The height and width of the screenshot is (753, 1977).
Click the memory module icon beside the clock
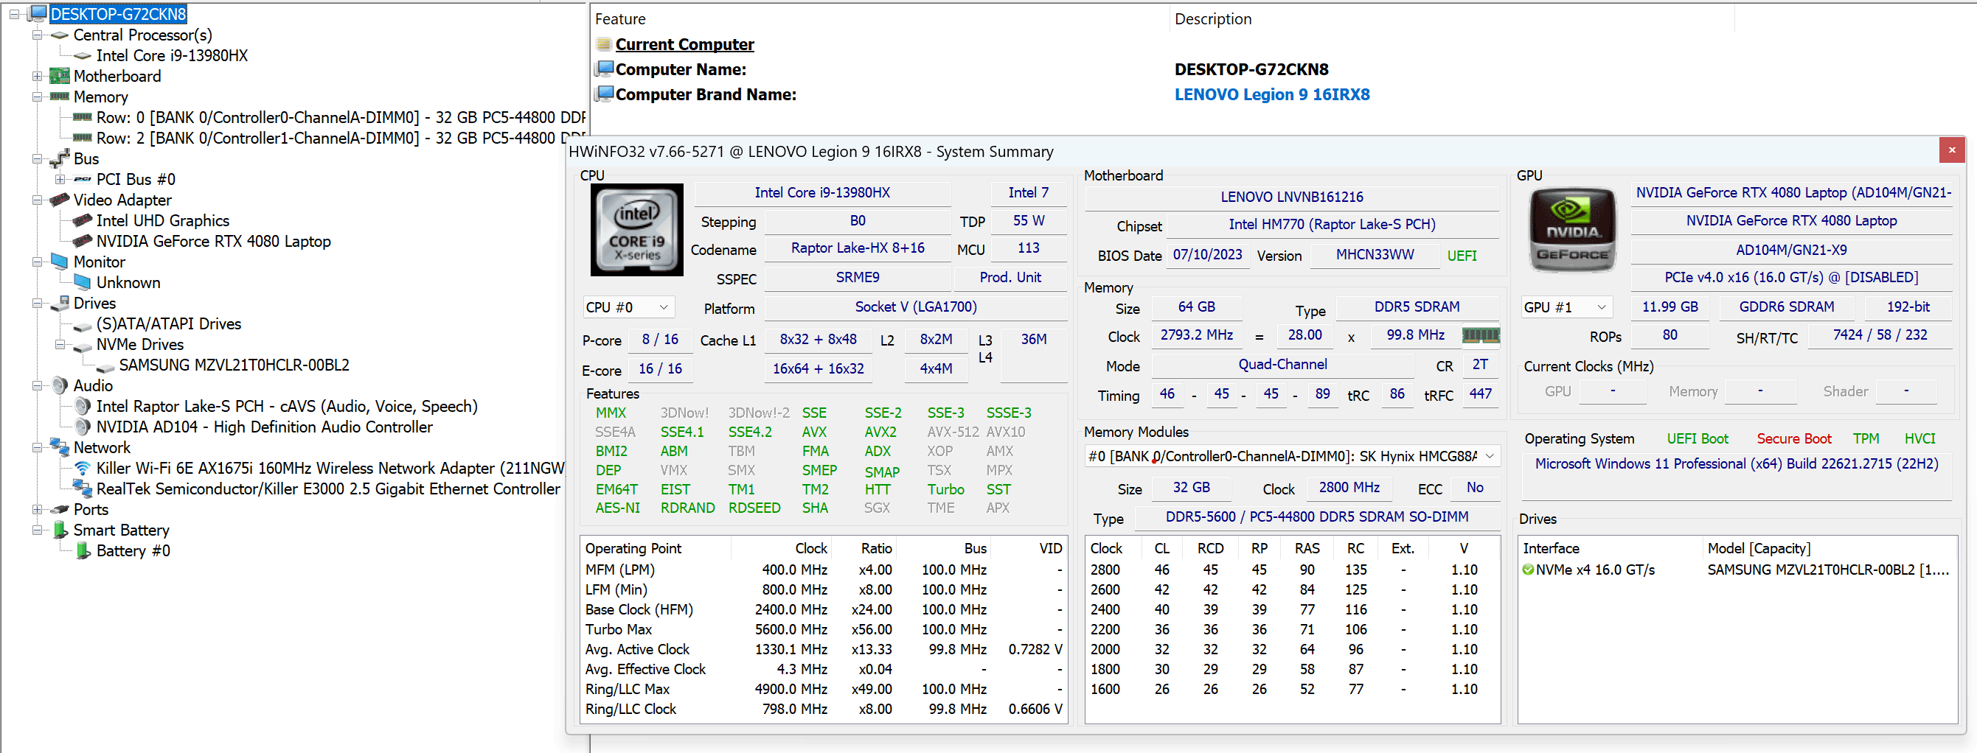click(1480, 335)
